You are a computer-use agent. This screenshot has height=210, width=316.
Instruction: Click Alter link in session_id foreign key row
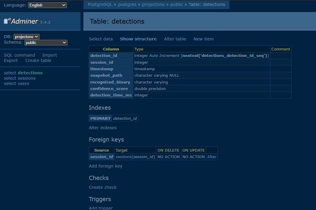point(212,157)
